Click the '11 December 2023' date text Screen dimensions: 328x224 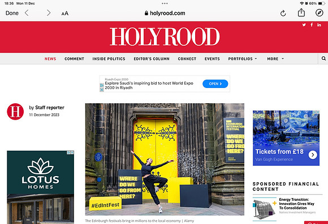[x=44, y=115]
